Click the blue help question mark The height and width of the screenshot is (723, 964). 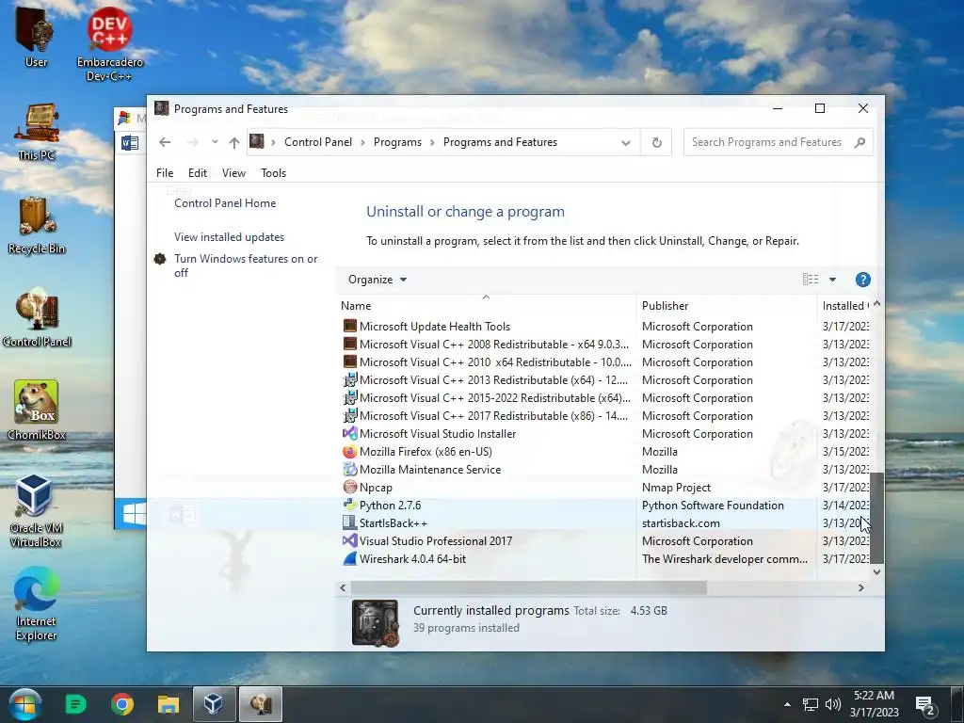pyautogui.click(x=863, y=280)
